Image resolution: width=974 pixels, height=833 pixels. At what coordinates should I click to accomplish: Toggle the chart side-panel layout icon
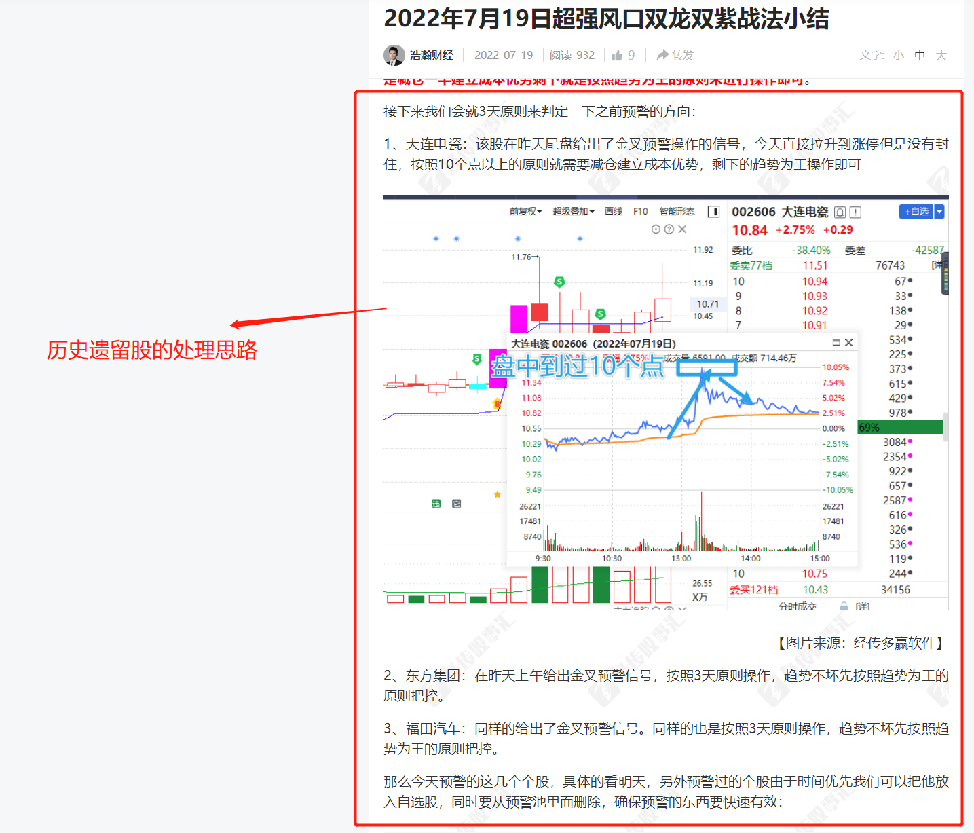click(x=713, y=212)
